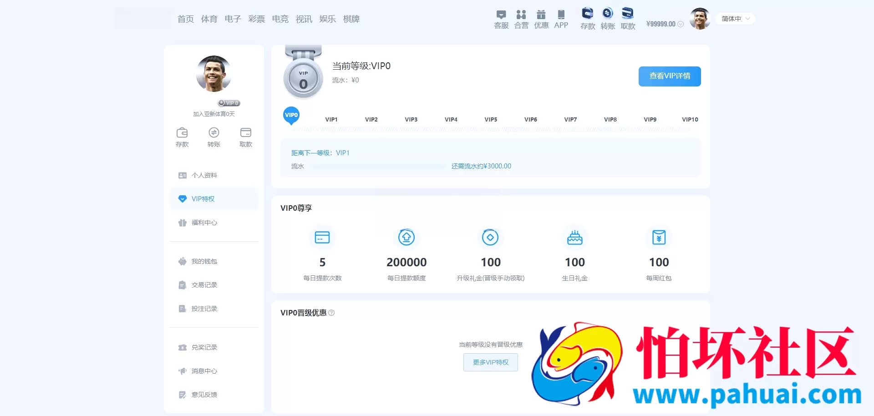Click the 每日提款额度 icon

(407, 237)
